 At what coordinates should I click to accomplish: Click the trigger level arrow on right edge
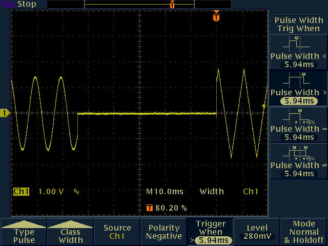(x=264, y=106)
